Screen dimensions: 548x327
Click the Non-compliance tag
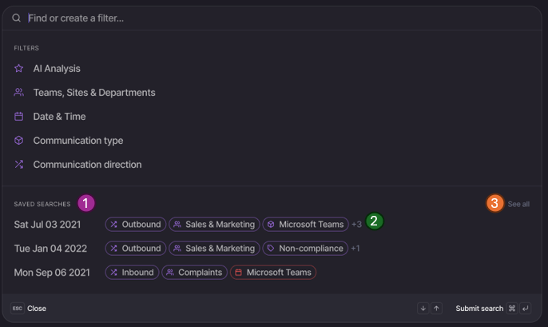(x=305, y=249)
